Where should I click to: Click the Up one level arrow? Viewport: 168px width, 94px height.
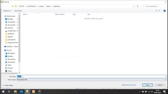click(13, 6)
